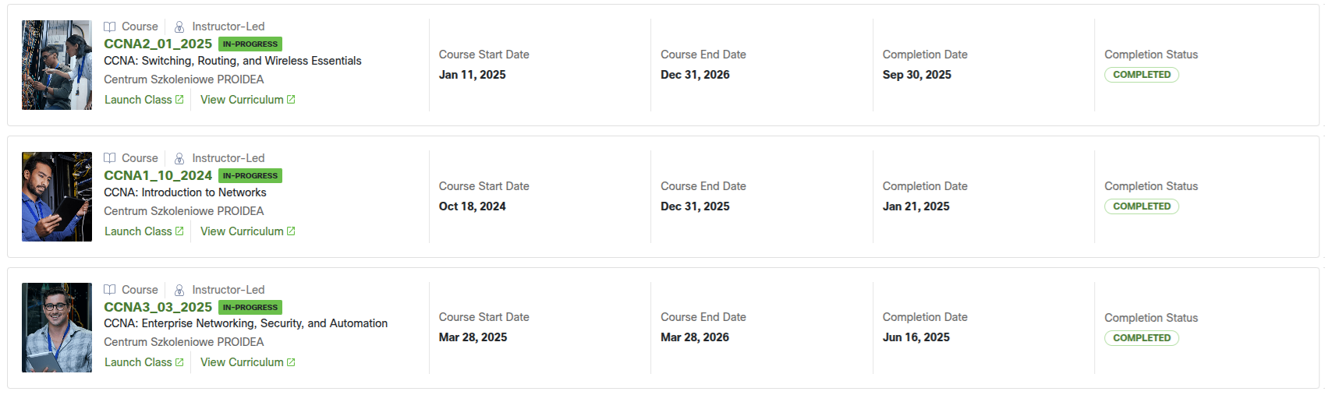
Task: Click the CCNA2 course thumbnail image
Action: (57, 65)
